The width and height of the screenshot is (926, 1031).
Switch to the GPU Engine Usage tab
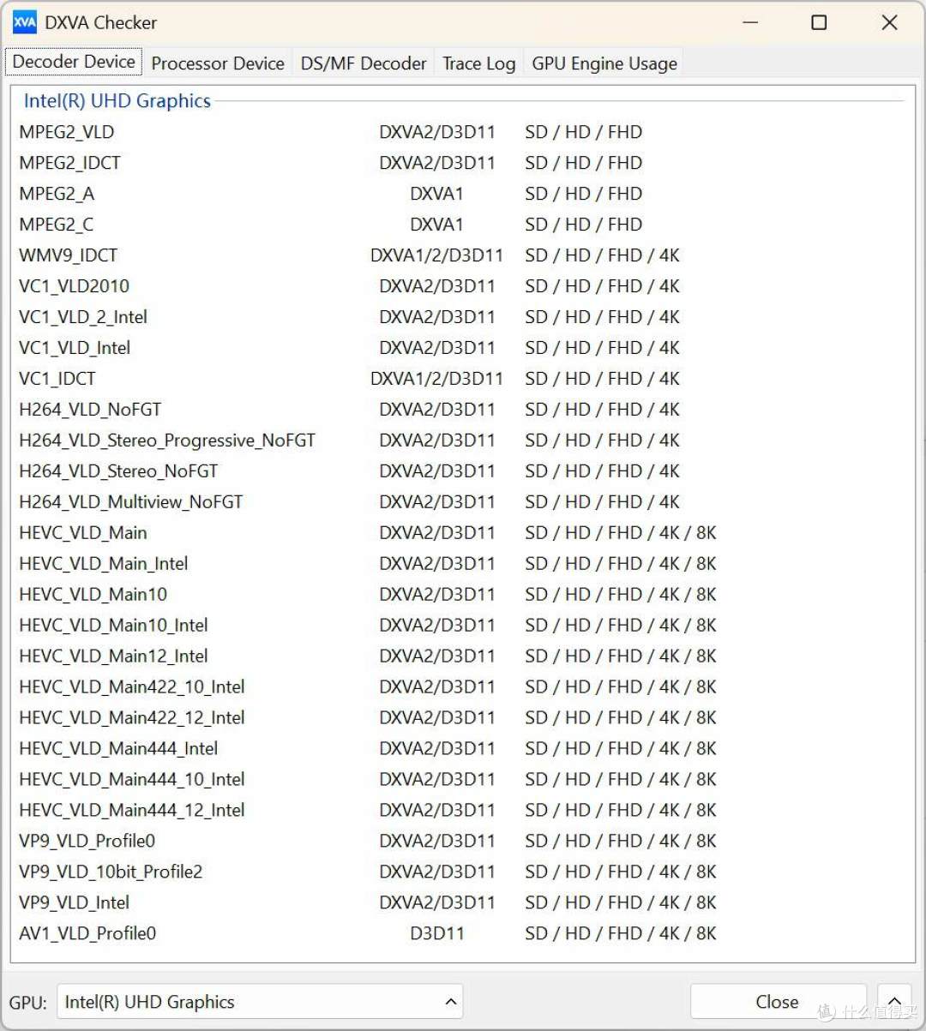[604, 63]
